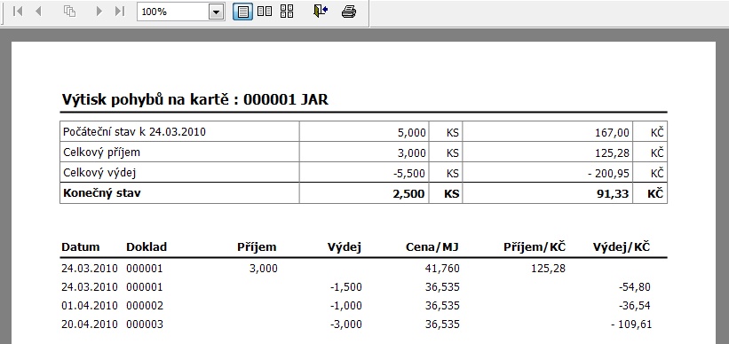Go to the first page of the report

pyautogui.click(x=18, y=12)
